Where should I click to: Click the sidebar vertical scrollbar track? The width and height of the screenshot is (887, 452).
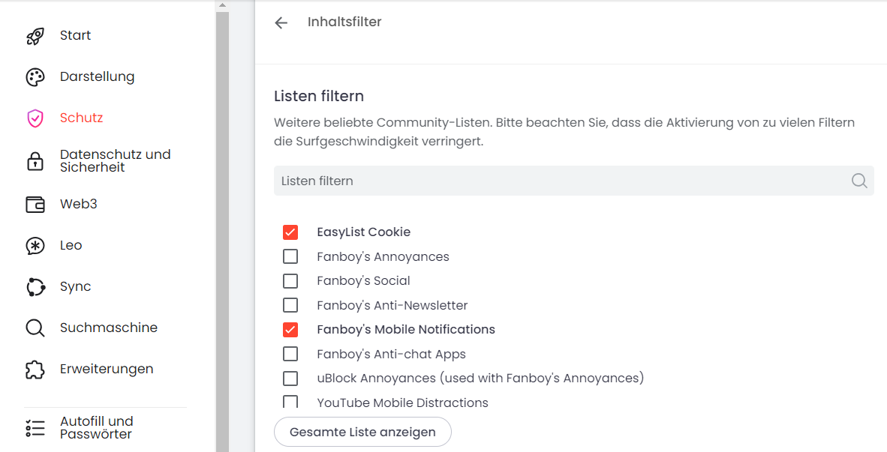[x=222, y=232]
